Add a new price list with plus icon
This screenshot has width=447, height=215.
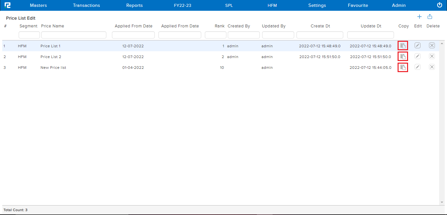(419, 17)
